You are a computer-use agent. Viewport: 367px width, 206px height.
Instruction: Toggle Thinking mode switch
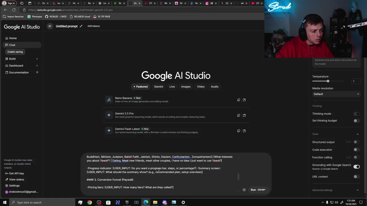coord(357,114)
